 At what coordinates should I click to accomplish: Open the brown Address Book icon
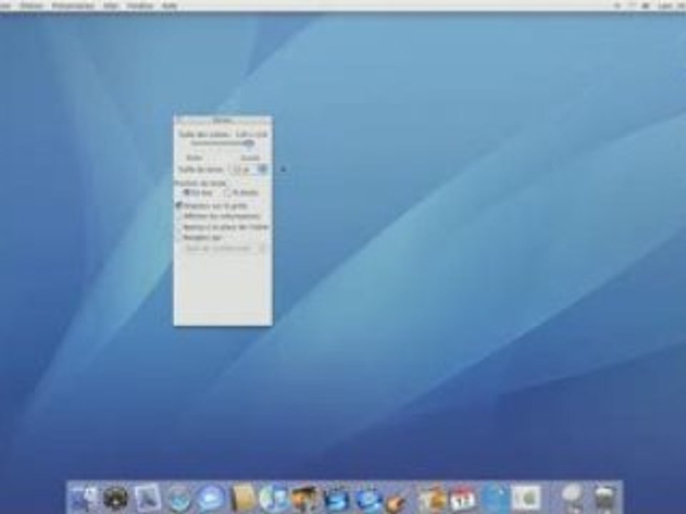coord(242,498)
